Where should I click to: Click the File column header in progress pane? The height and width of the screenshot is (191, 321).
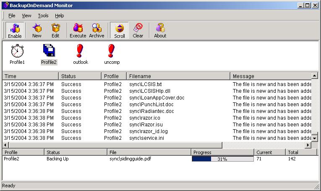click(x=149, y=152)
